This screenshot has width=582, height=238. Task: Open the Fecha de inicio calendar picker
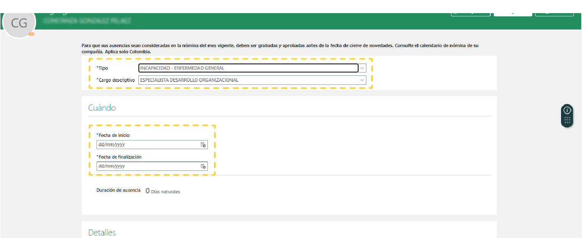pyautogui.click(x=203, y=145)
